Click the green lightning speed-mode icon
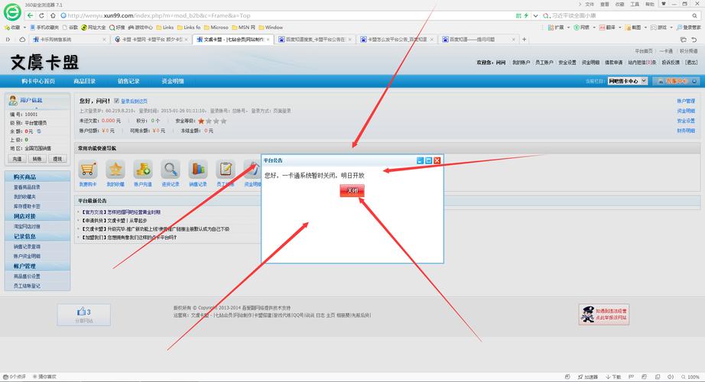 coord(526,16)
